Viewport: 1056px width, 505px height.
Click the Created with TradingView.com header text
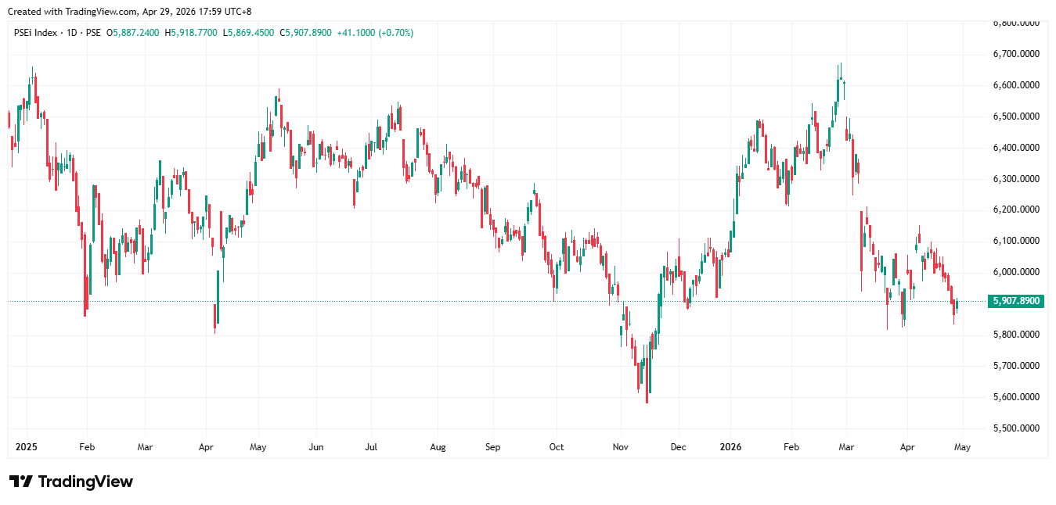(129, 11)
